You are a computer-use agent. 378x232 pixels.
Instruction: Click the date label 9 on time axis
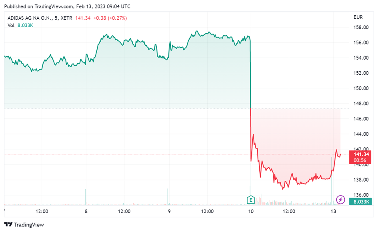pyautogui.click(x=169, y=211)
